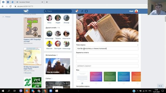
Task: Open friend Нина's avatar
Action: 49,18
